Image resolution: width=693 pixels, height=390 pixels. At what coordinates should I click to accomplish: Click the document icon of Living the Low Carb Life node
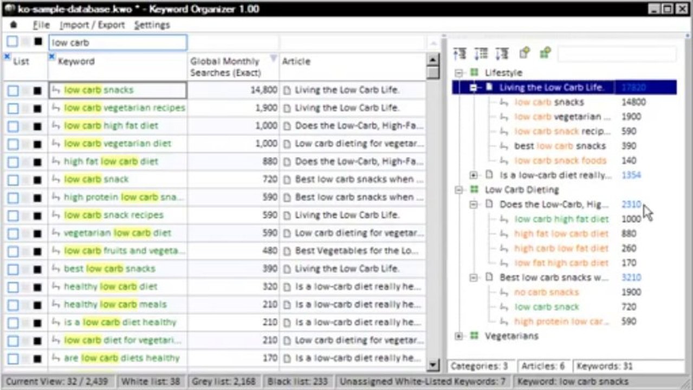point(489,87)
